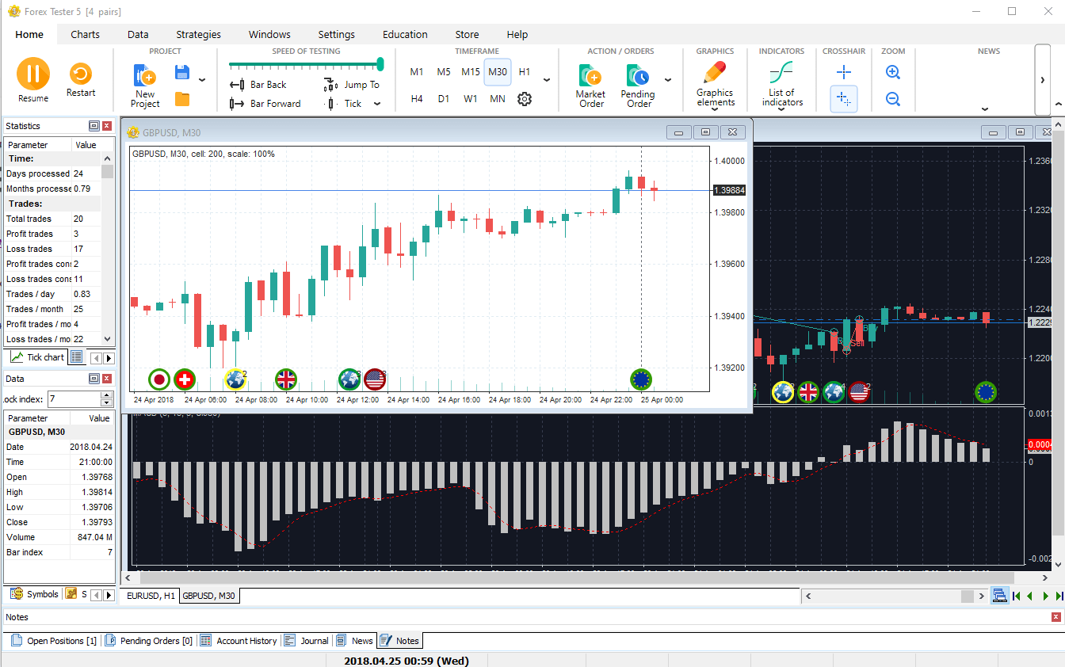The image size is (1065, 667).
Task: Open the List of indicators
Action: (781, 83)
